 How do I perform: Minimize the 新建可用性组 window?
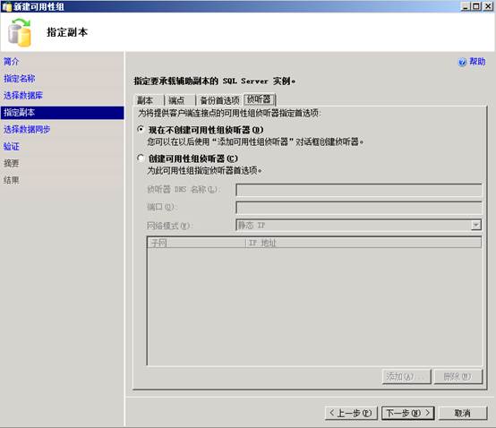tap(466, 6)
